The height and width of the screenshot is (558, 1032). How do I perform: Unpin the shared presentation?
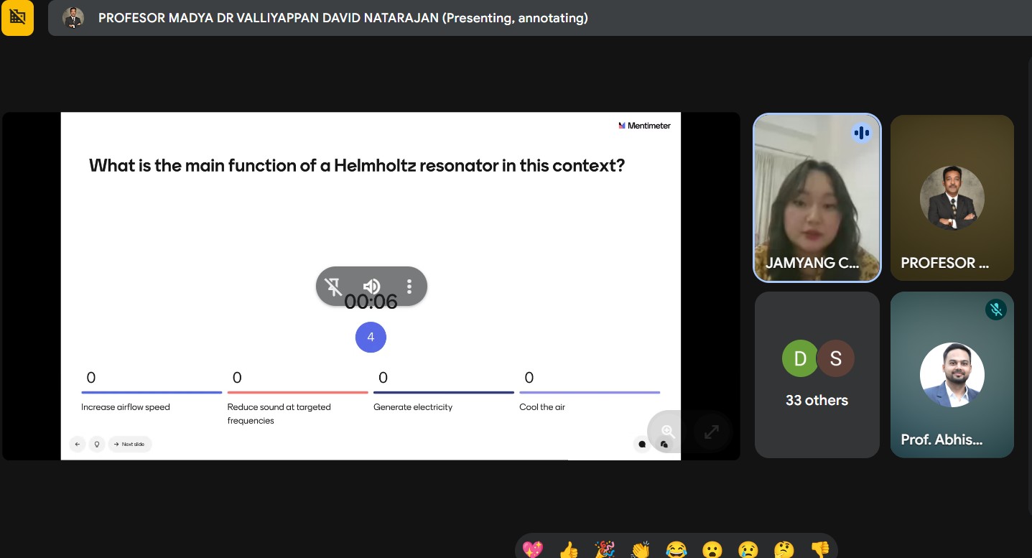coord(334,287)
